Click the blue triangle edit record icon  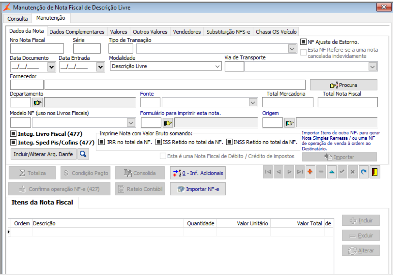[x=332, y=172]
